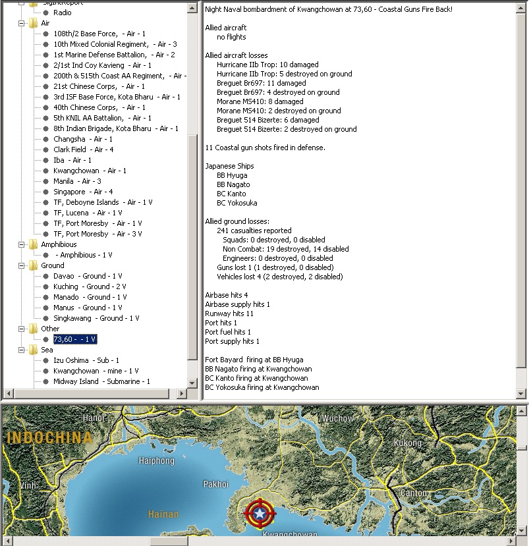Click the bullet icon beside Kuching
The image size is (529, 546).
point(45,287)
